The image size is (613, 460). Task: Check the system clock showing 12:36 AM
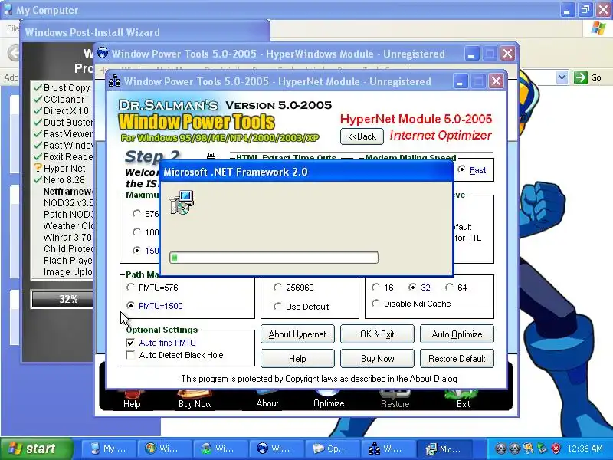585,449
